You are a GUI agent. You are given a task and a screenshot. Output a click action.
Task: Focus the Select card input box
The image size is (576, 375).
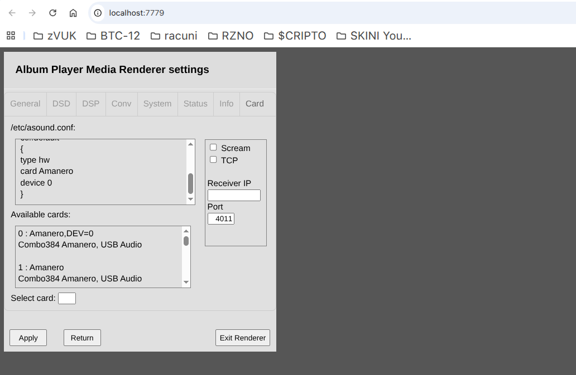tap(67, 298)
